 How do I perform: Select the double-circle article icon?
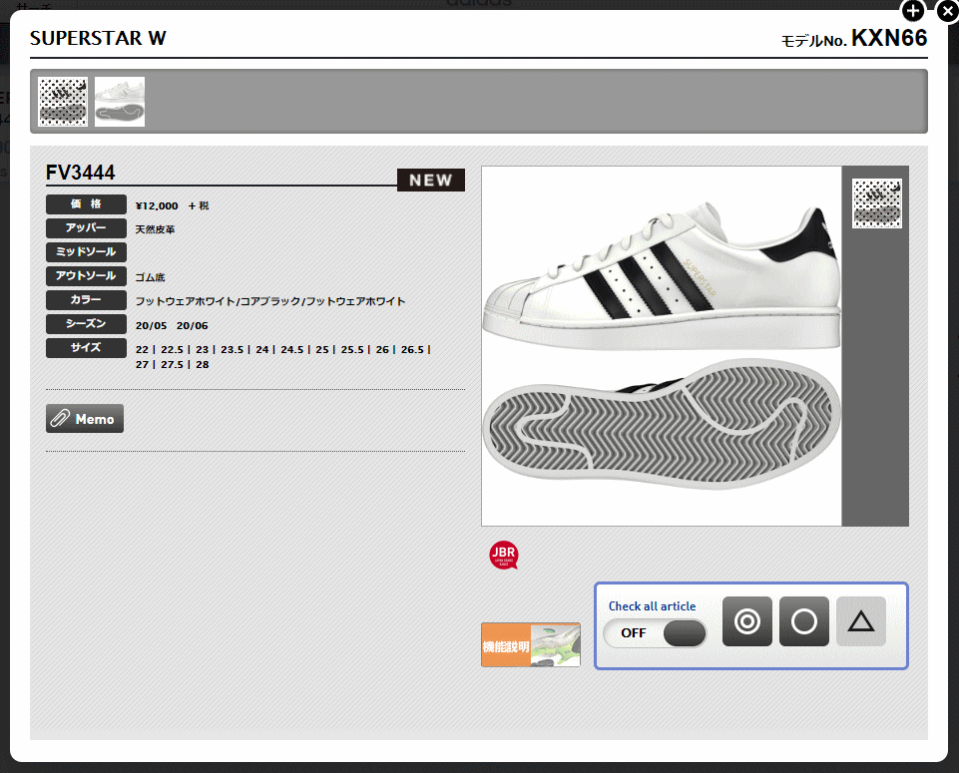[746, 620]
